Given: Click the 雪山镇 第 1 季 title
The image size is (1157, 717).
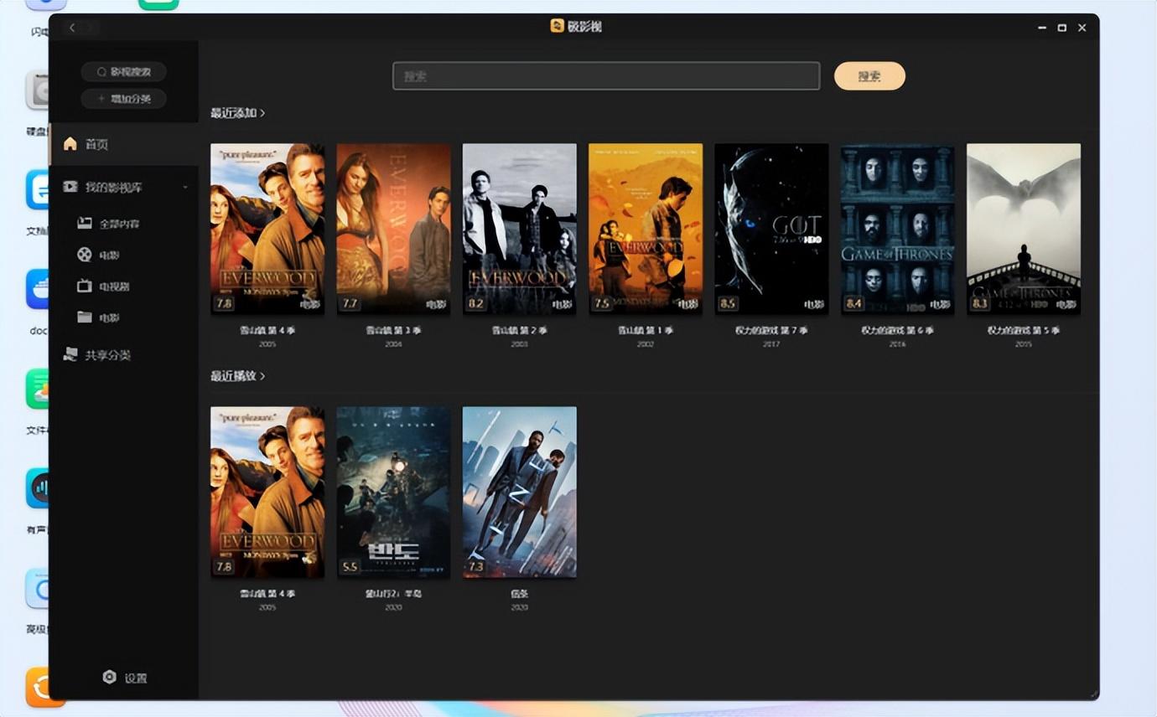Looking at the screenshot, I should click(x=646, y=330).
